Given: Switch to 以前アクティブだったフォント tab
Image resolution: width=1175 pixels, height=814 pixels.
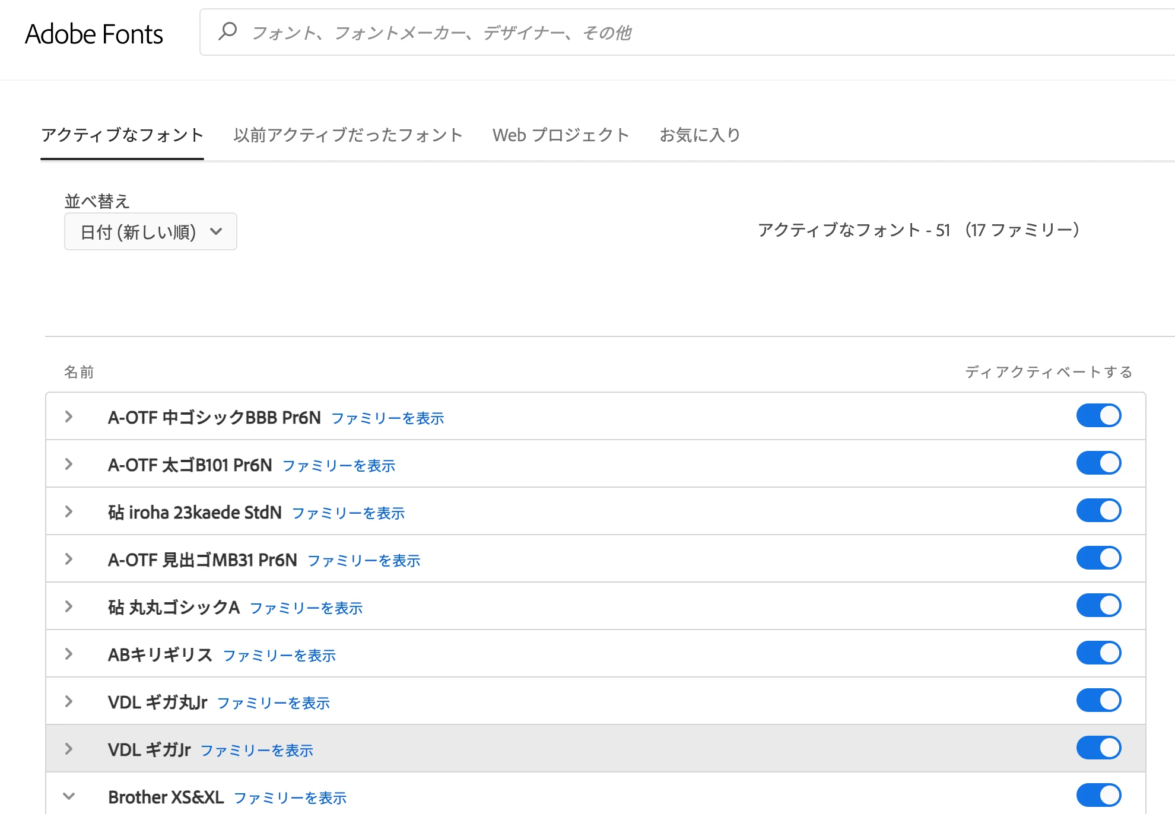Looking at the screenshot, I should click(x=348, y=135).
